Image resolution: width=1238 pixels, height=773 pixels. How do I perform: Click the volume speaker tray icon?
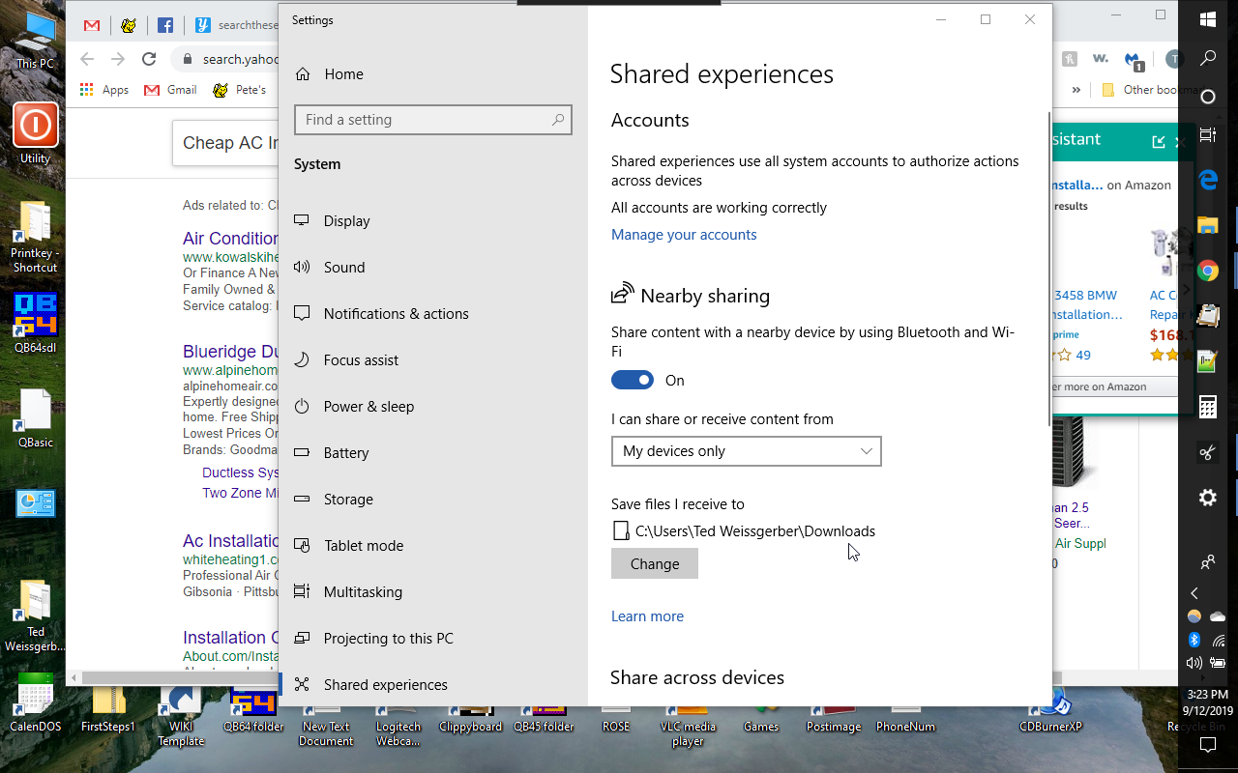pos(1194,663)
